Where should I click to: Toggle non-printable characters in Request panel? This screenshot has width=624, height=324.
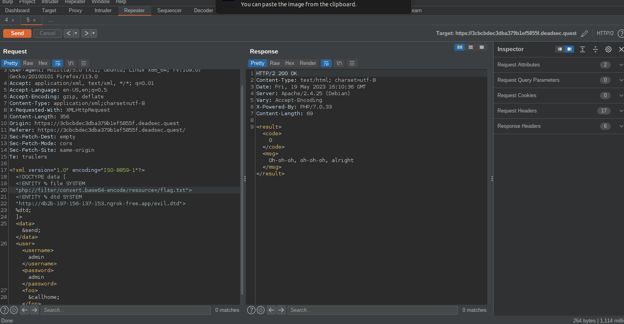pyautogui.click(x=71, y=63)
